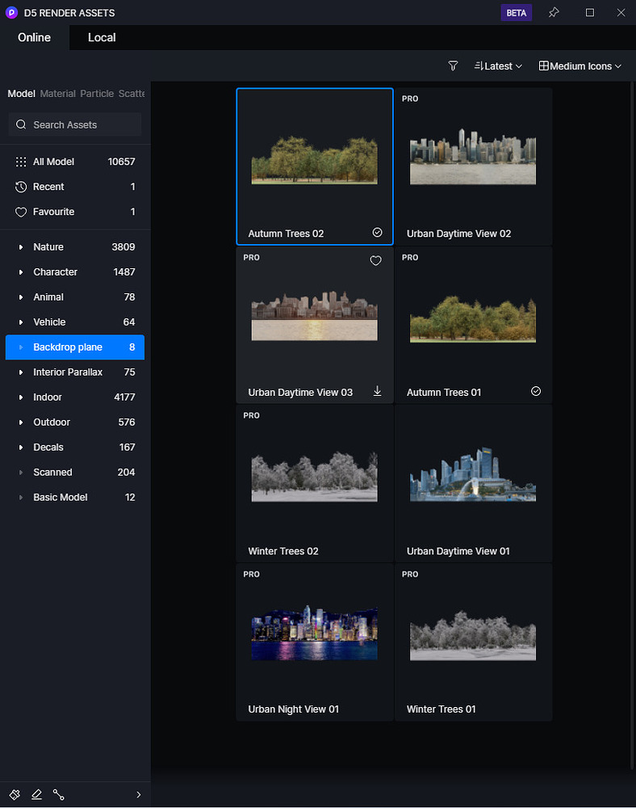
Task: Select the Basic Model category
Action: [x=75, y=497]
